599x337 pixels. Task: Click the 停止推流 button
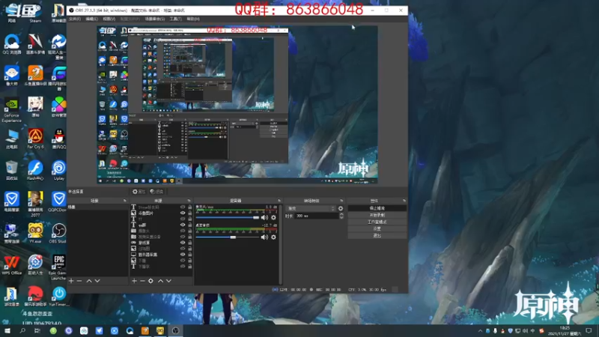click(x=377, y=208)
